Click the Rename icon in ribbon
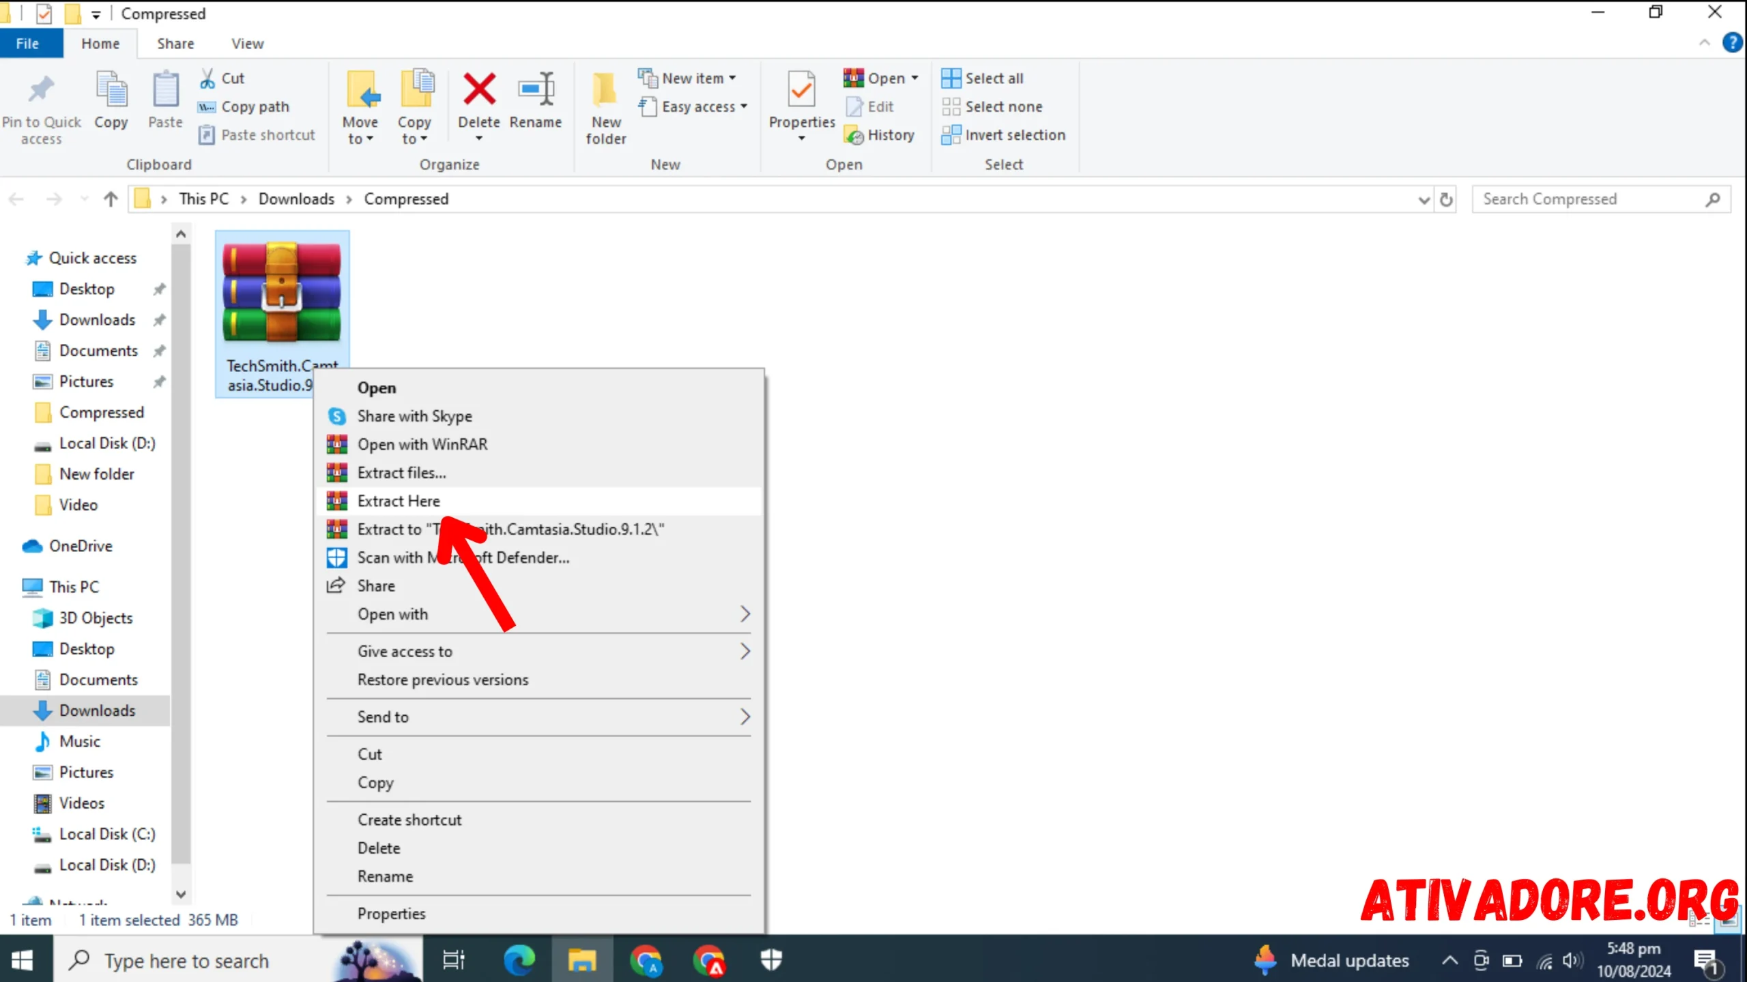Image resolution: width=1747 pixels, height=982 pixels. click(536, 89)
